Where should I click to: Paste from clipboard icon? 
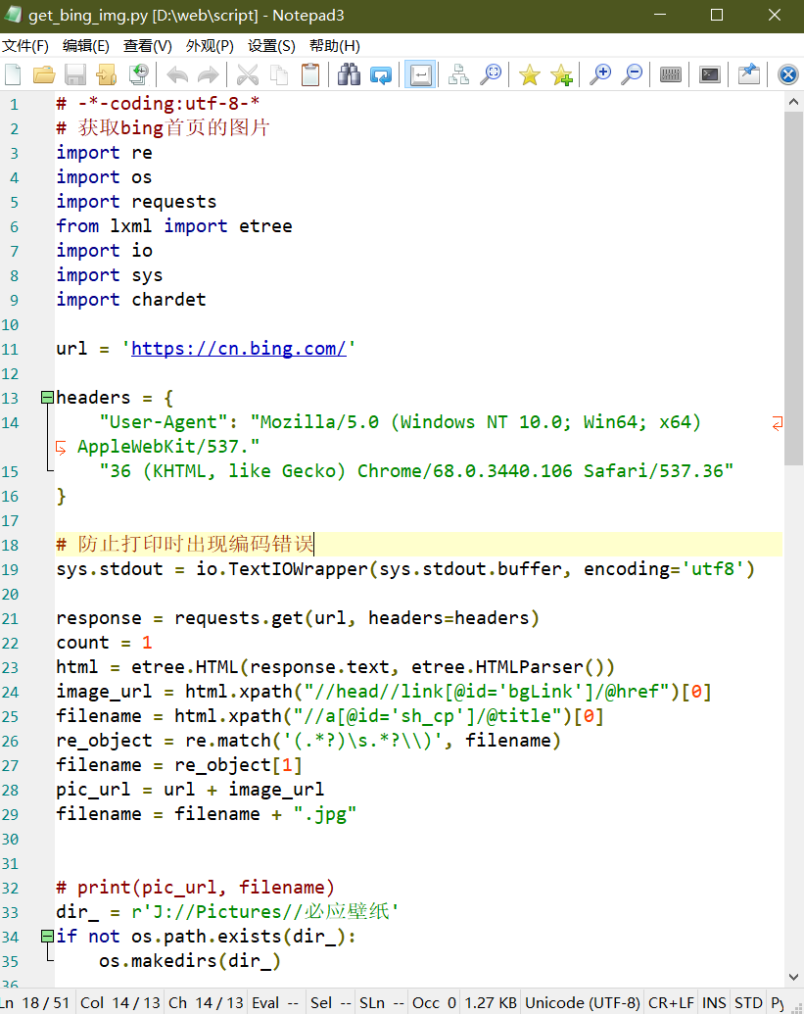click(x=310, y=75)
